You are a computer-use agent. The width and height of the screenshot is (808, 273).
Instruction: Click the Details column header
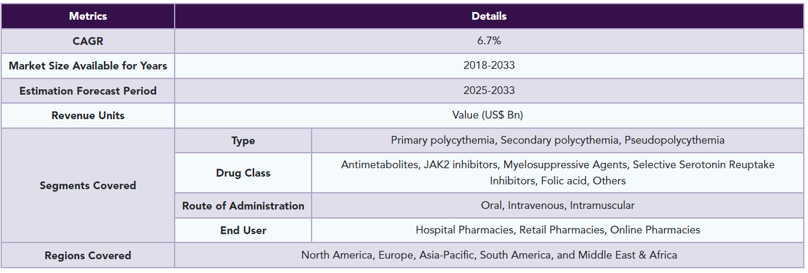[489, 16]
